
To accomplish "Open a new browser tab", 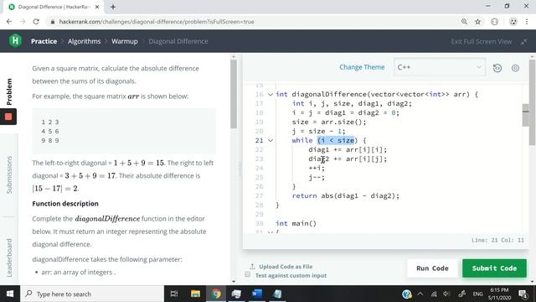I will (x=113, y=7).
